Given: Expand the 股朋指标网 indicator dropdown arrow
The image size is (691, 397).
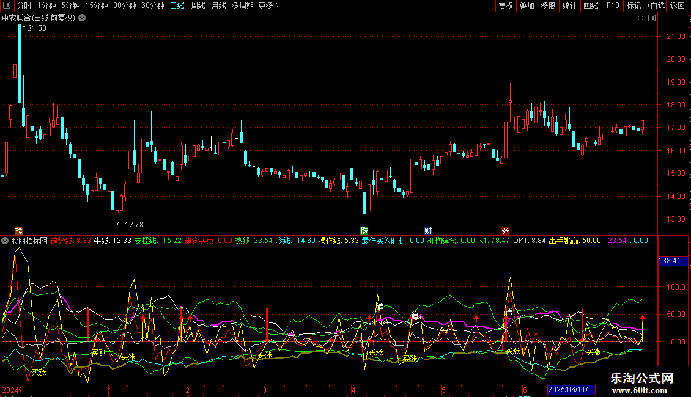Looking at the screenshot, I should pos(5,241).
